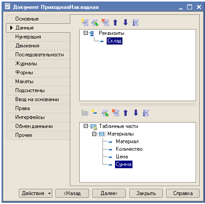This screenshot has height=204, width=205.
Task: Sort the list in Реквизиты toolbar
Action: 136,22
